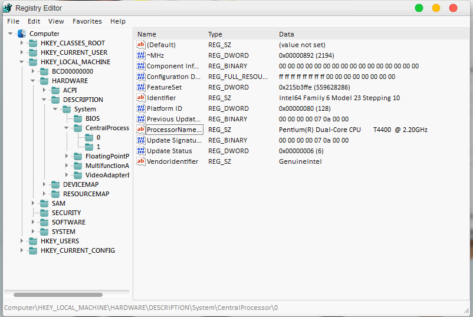Expand the SYSTEM node
This screenshot has height=317, width=473.
pyautogui.click(x=32, y=232)
